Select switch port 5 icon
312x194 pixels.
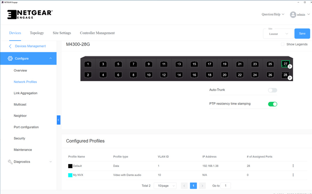coord(118,64)
